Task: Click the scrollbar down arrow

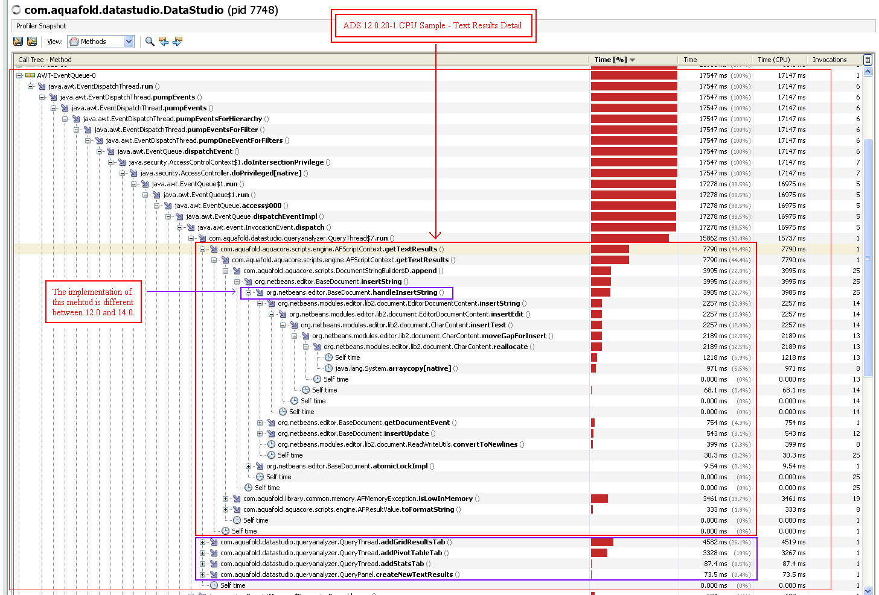Action: pos(868,590)
